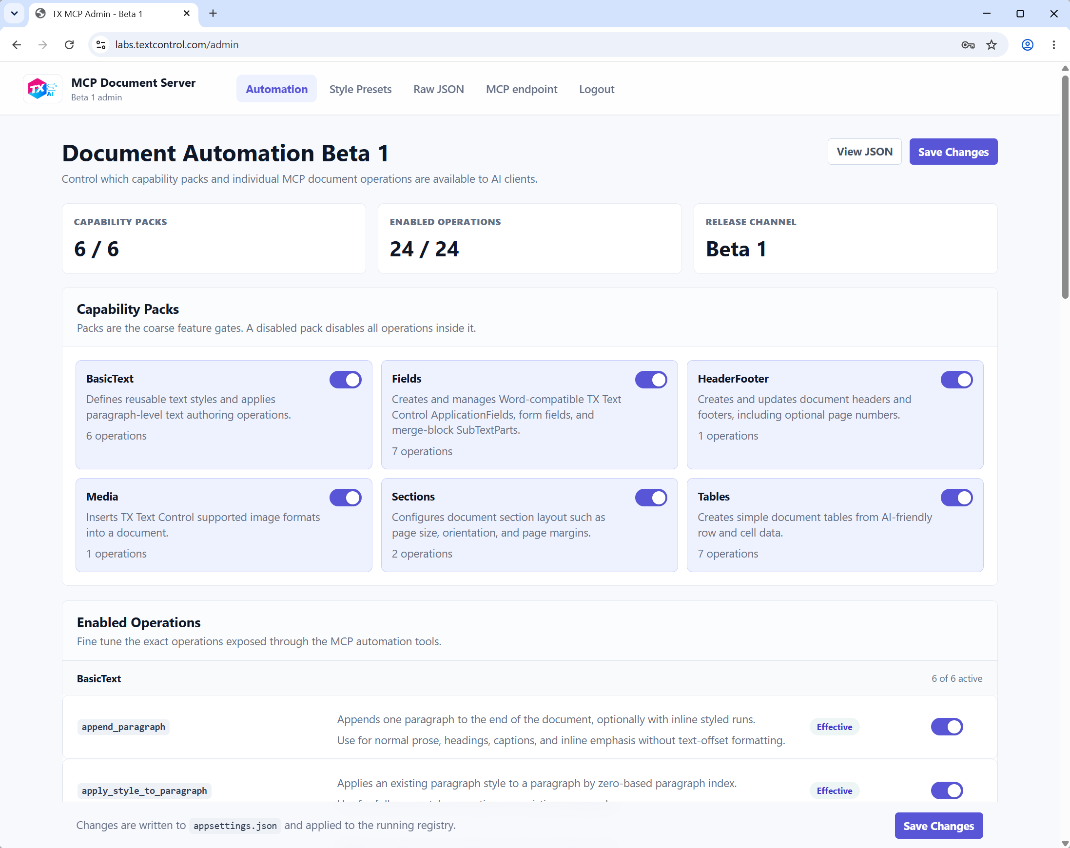Click Logout in the navigation
Screen dimensions: 1070x848
pyautogui.click(x=597, y=89)
